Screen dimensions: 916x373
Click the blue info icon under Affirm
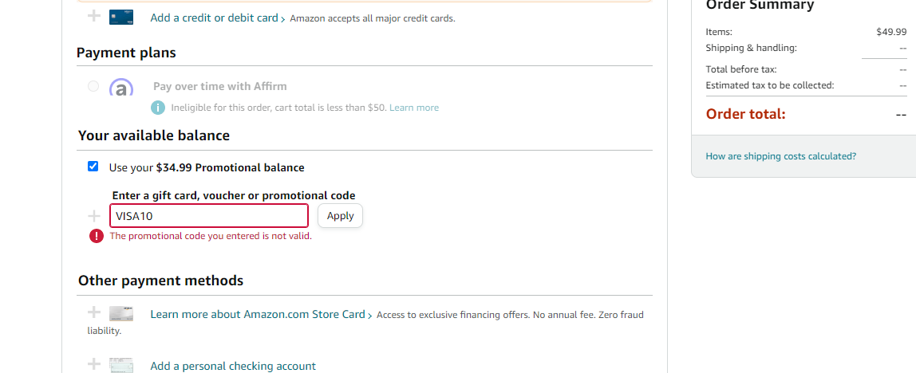[158, 108]
